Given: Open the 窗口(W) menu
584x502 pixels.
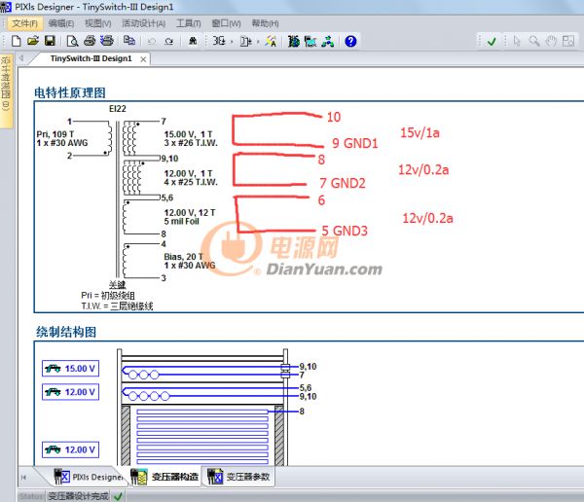Looking at the screenshot, I should tap(226, 23).
